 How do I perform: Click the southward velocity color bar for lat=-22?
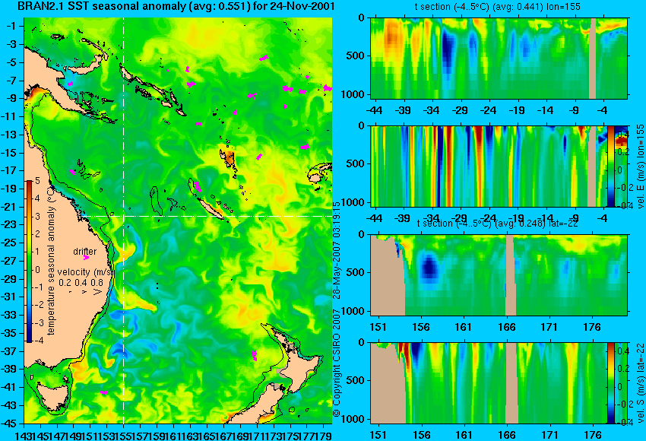pos(610,383)
